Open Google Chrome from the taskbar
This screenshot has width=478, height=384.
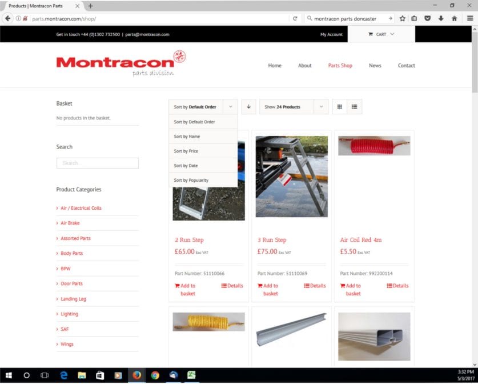155,375
